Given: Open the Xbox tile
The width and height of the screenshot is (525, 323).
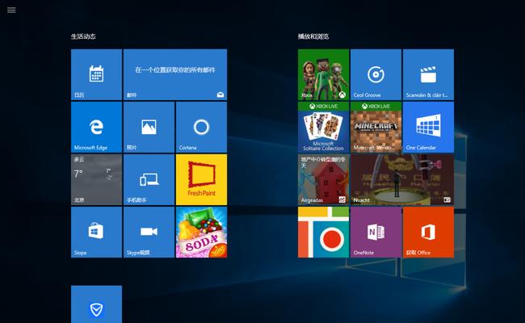Looking at the screenshot, I should pyautogui.click(x=323, y=74).
